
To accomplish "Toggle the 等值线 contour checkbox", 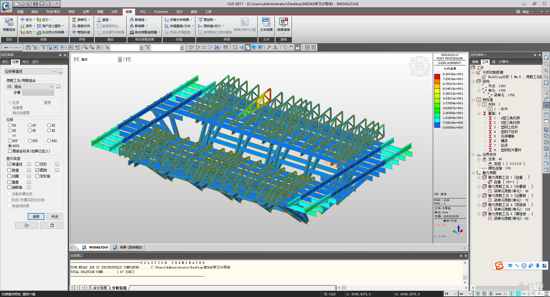I will click(9, 164).
